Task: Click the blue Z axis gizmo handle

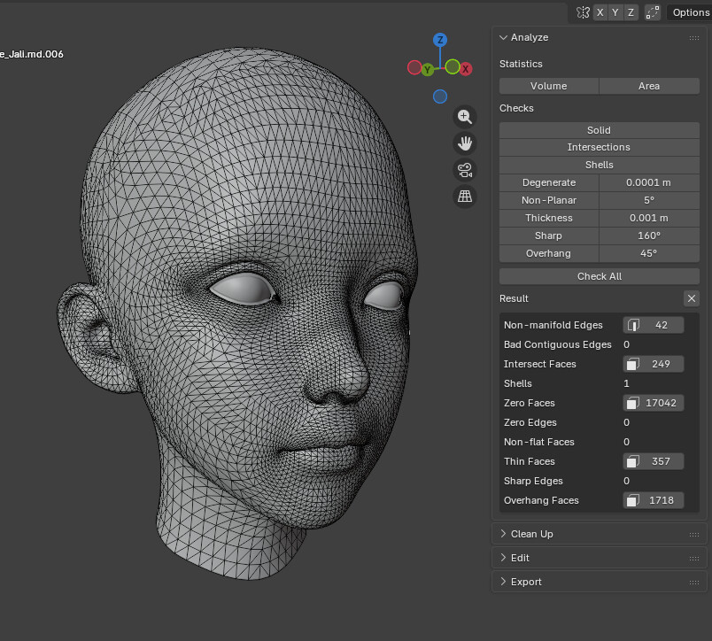Action: point(439,40)
